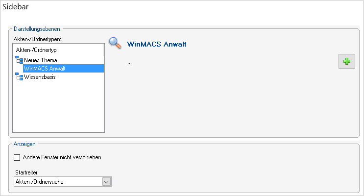The image size is (364, 196).
Task: Click the Anzeigen group label
Action: tap(24, 144)
